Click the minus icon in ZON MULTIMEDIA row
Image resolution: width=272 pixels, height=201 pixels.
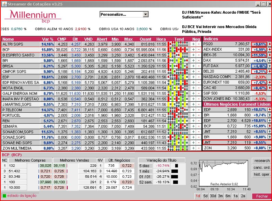[199, 148]
